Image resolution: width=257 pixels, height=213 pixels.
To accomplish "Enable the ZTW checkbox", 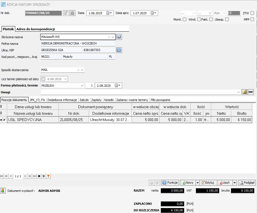I will coord(252,13).
